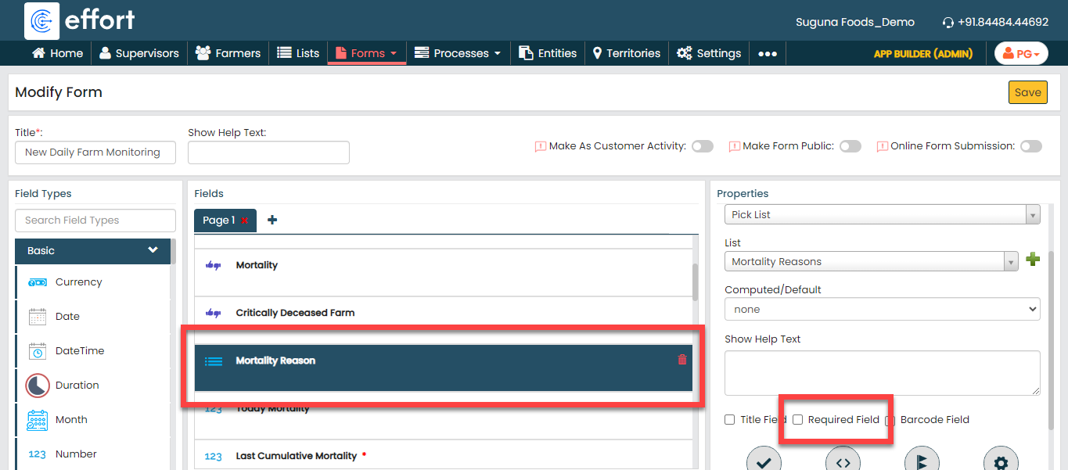Remove Page 1 using red X
The height and width of the screenshot is (470, 1068).
tap(245, 221)
